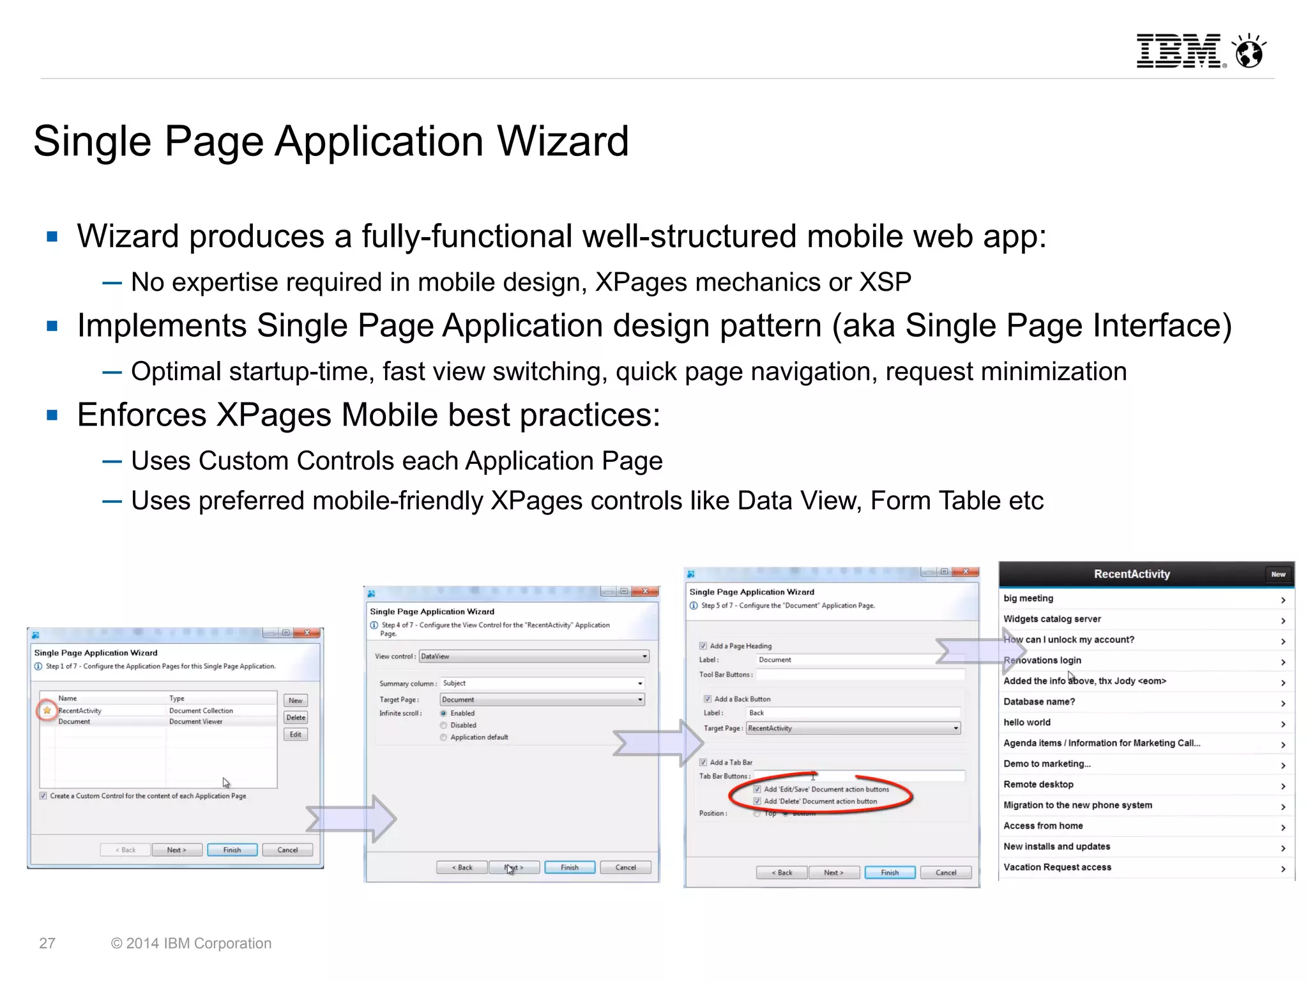Click the Tab Bar Buttons input field

pyautogui.click(x=860, y=776)
